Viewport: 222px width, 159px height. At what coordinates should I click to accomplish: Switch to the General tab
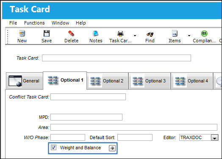(x=25, y=81)
